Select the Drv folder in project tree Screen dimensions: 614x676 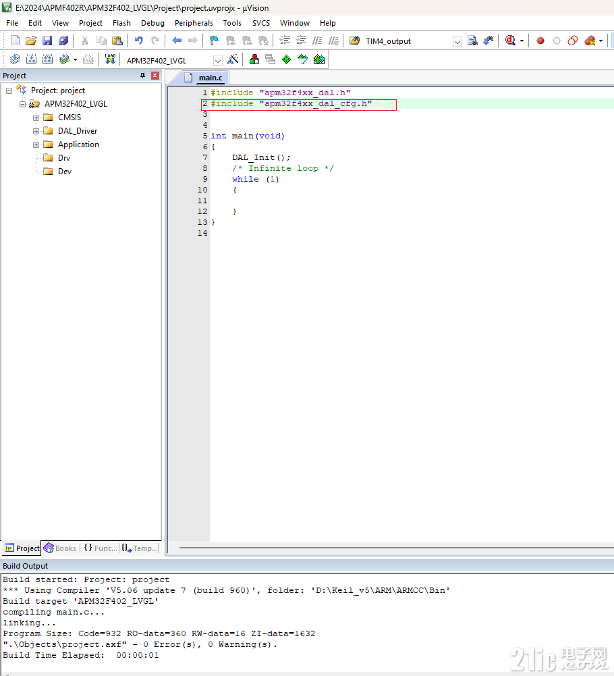(64, 158)
